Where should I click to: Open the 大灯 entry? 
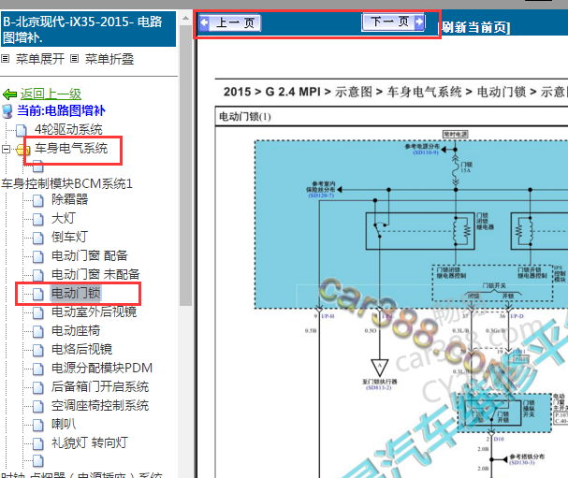point(64,218)
